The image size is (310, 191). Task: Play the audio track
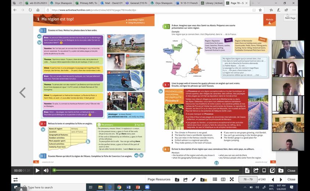(37, 170)
